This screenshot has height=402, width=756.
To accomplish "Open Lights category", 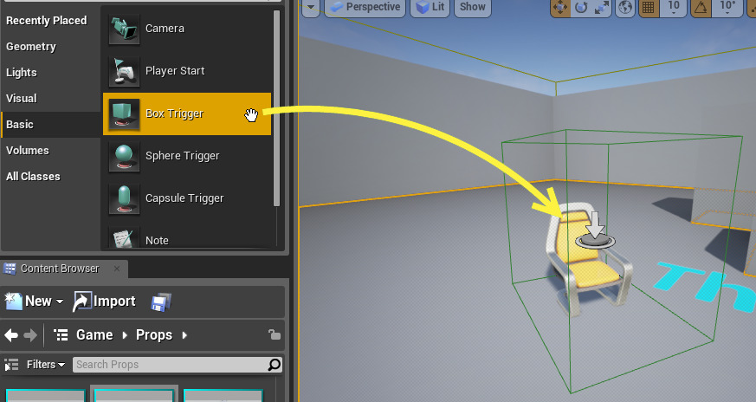I will click(21, 73).
